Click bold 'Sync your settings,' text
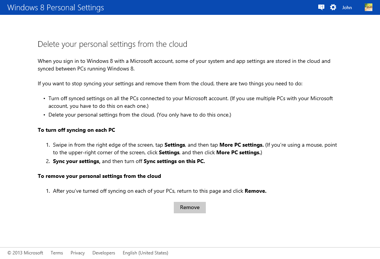Screen dimensions: 380x259 tap(77, 161)
